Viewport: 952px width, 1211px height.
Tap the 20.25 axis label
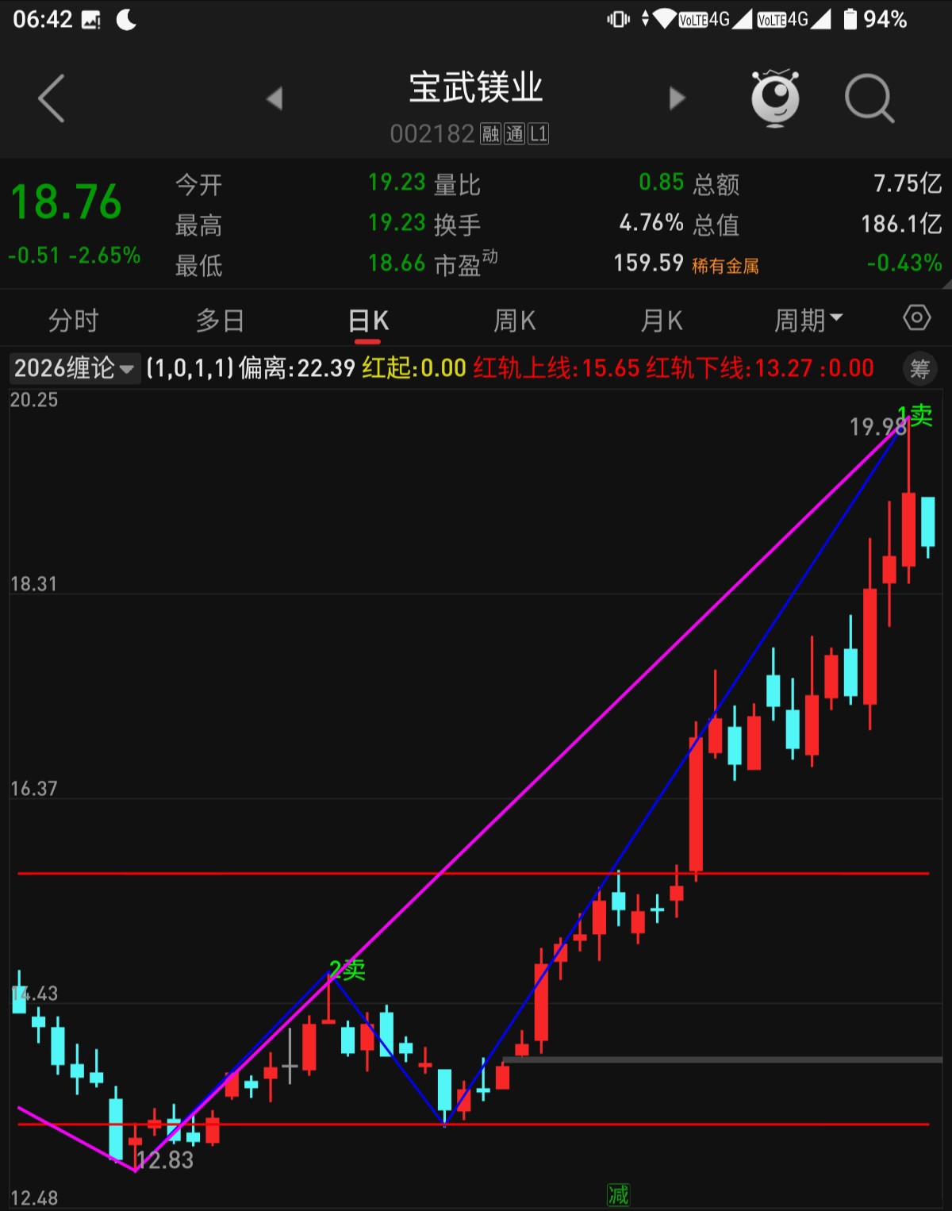click(x=34, y=400)
